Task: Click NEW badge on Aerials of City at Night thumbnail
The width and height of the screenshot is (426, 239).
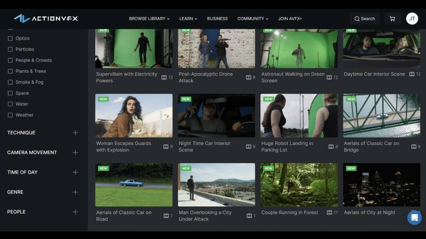Action: 351,168
